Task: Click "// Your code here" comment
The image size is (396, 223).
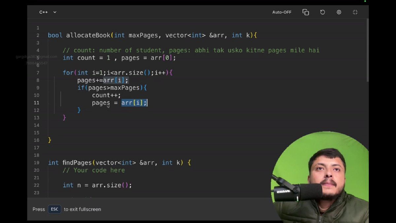Action: [x=94, y=170]
